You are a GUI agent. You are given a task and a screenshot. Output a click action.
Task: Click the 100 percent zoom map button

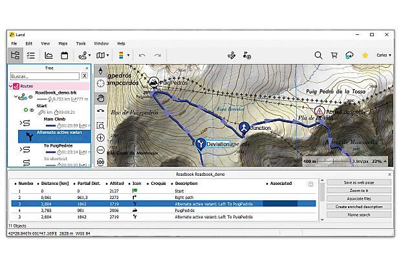point(100,162)
